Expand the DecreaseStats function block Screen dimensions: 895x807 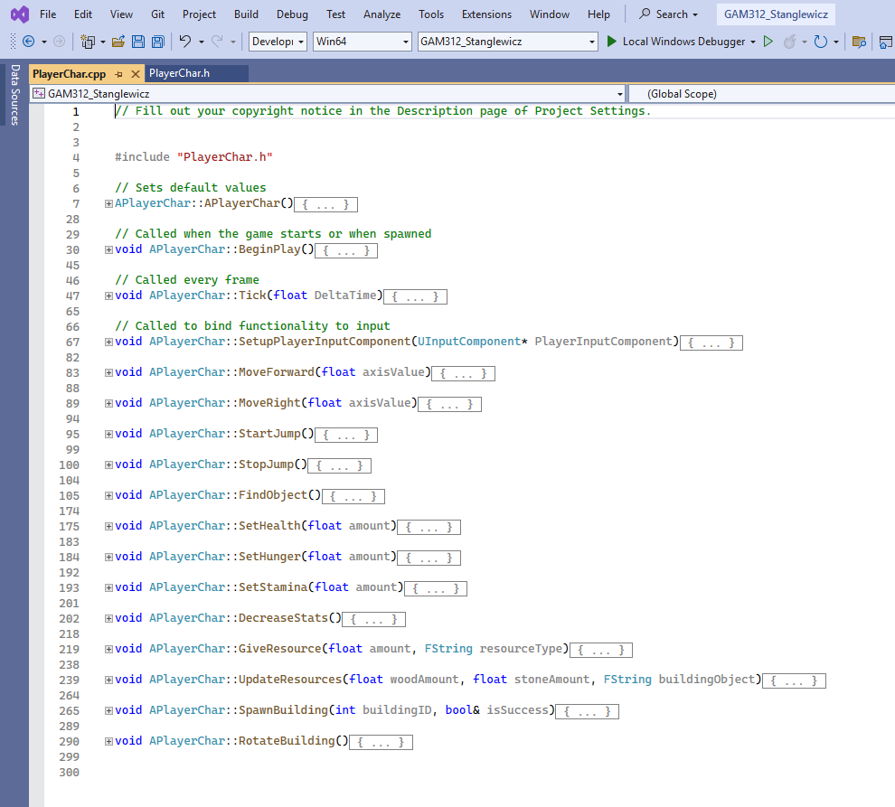pyautogui.click(x=108, y=619)
